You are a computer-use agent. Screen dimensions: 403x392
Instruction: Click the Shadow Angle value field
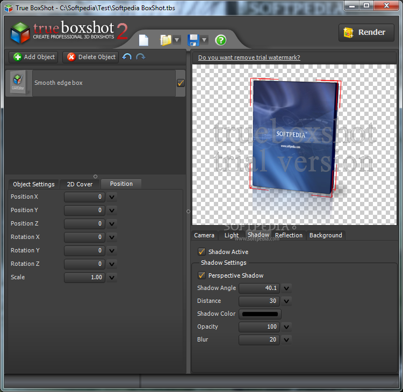[259, 288]
